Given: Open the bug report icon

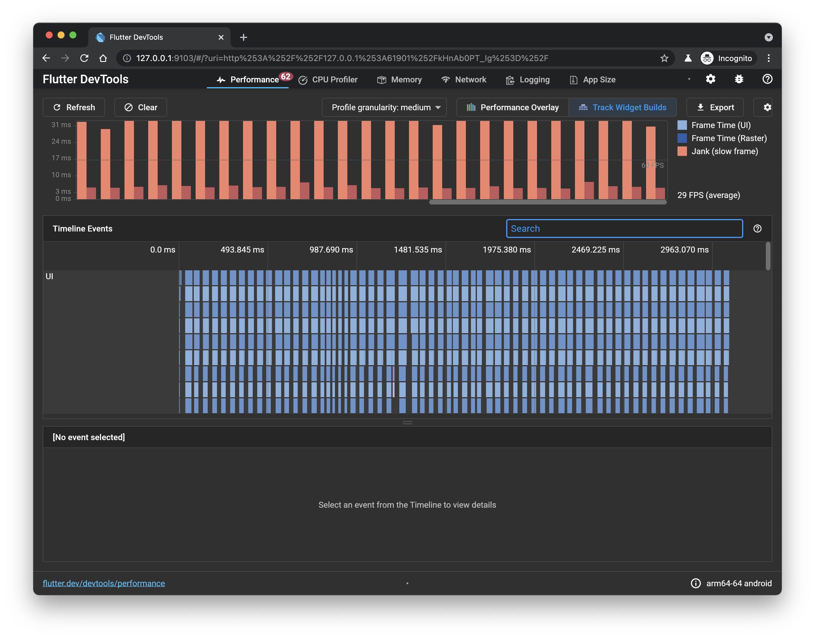Looking at the screenshot, I should 739,79.
